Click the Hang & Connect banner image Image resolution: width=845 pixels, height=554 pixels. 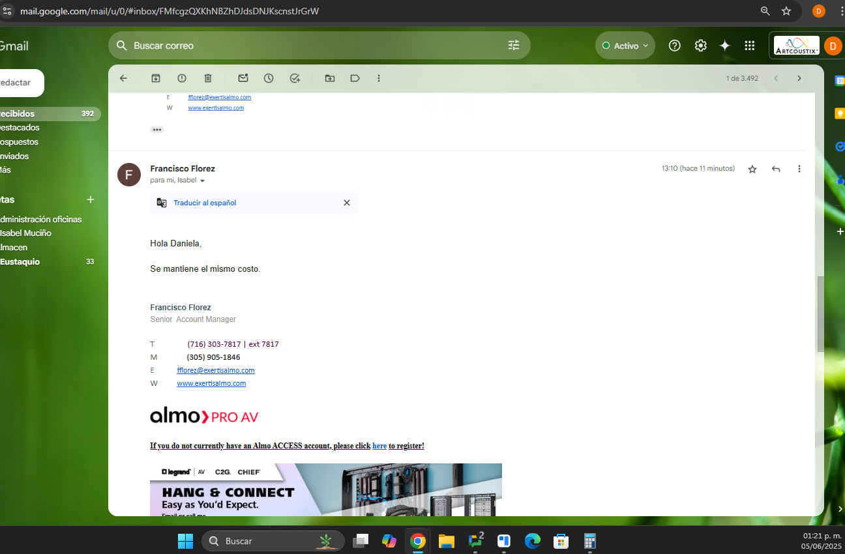pos(326,489)
